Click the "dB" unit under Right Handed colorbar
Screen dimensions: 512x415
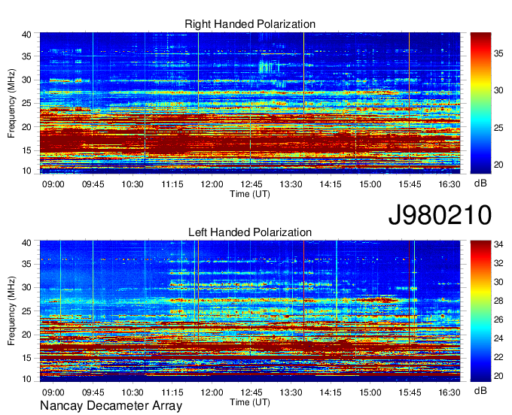click(480, 183)
